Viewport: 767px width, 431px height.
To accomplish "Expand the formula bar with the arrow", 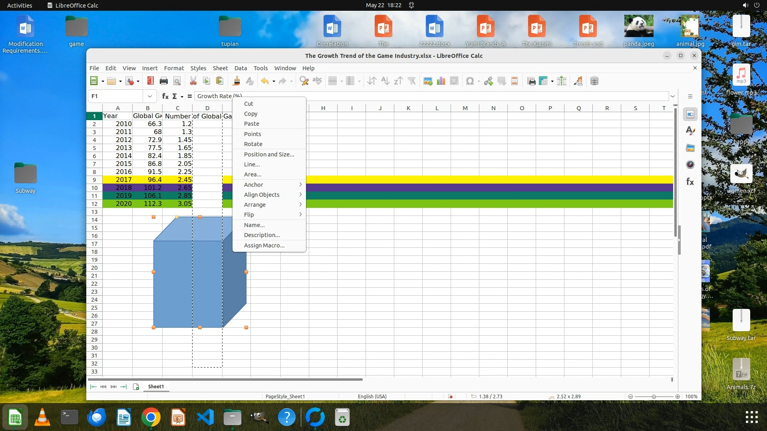I will click(673, 96).
